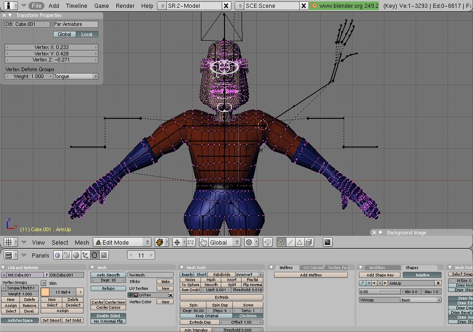Collapse the Mesh Tools panel
Viewport: 473px width, 332px height.
pyautogui.click(x=182, y=267)
